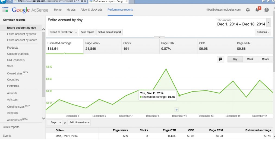Click the browser forward arrow button
This screenshot has width=278, height=141.
click(x=10, y=1)
